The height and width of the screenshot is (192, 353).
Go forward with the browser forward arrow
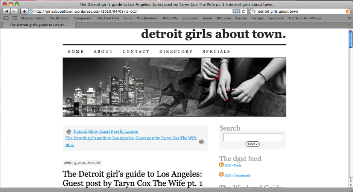[x=14, y=11]
